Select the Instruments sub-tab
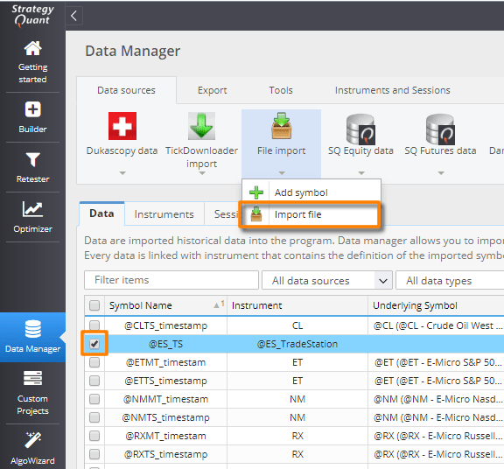The height and width of the screenshot is (469, 504). tap(164, 214)
